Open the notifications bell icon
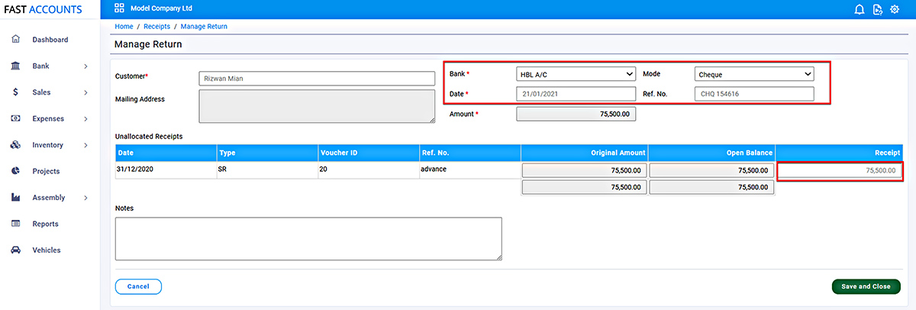916x310 pixels. coord(860,9)
